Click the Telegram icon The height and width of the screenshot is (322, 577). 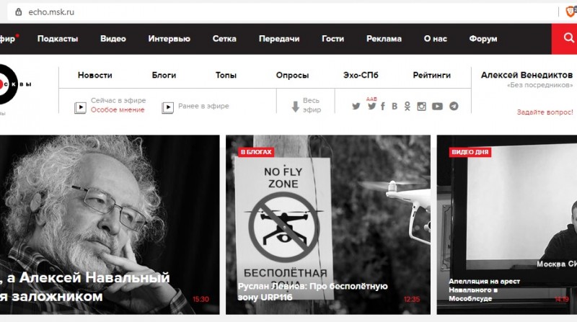click(454, 107)
